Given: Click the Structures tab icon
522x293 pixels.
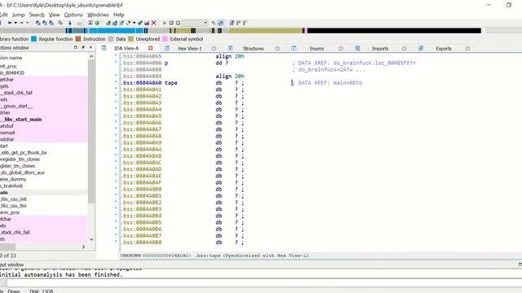Looking at the screenshot, I should click(230, 48).
